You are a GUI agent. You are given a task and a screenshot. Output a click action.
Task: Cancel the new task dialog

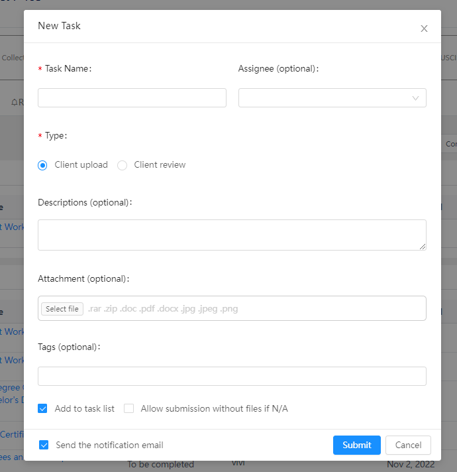point(408,445)
